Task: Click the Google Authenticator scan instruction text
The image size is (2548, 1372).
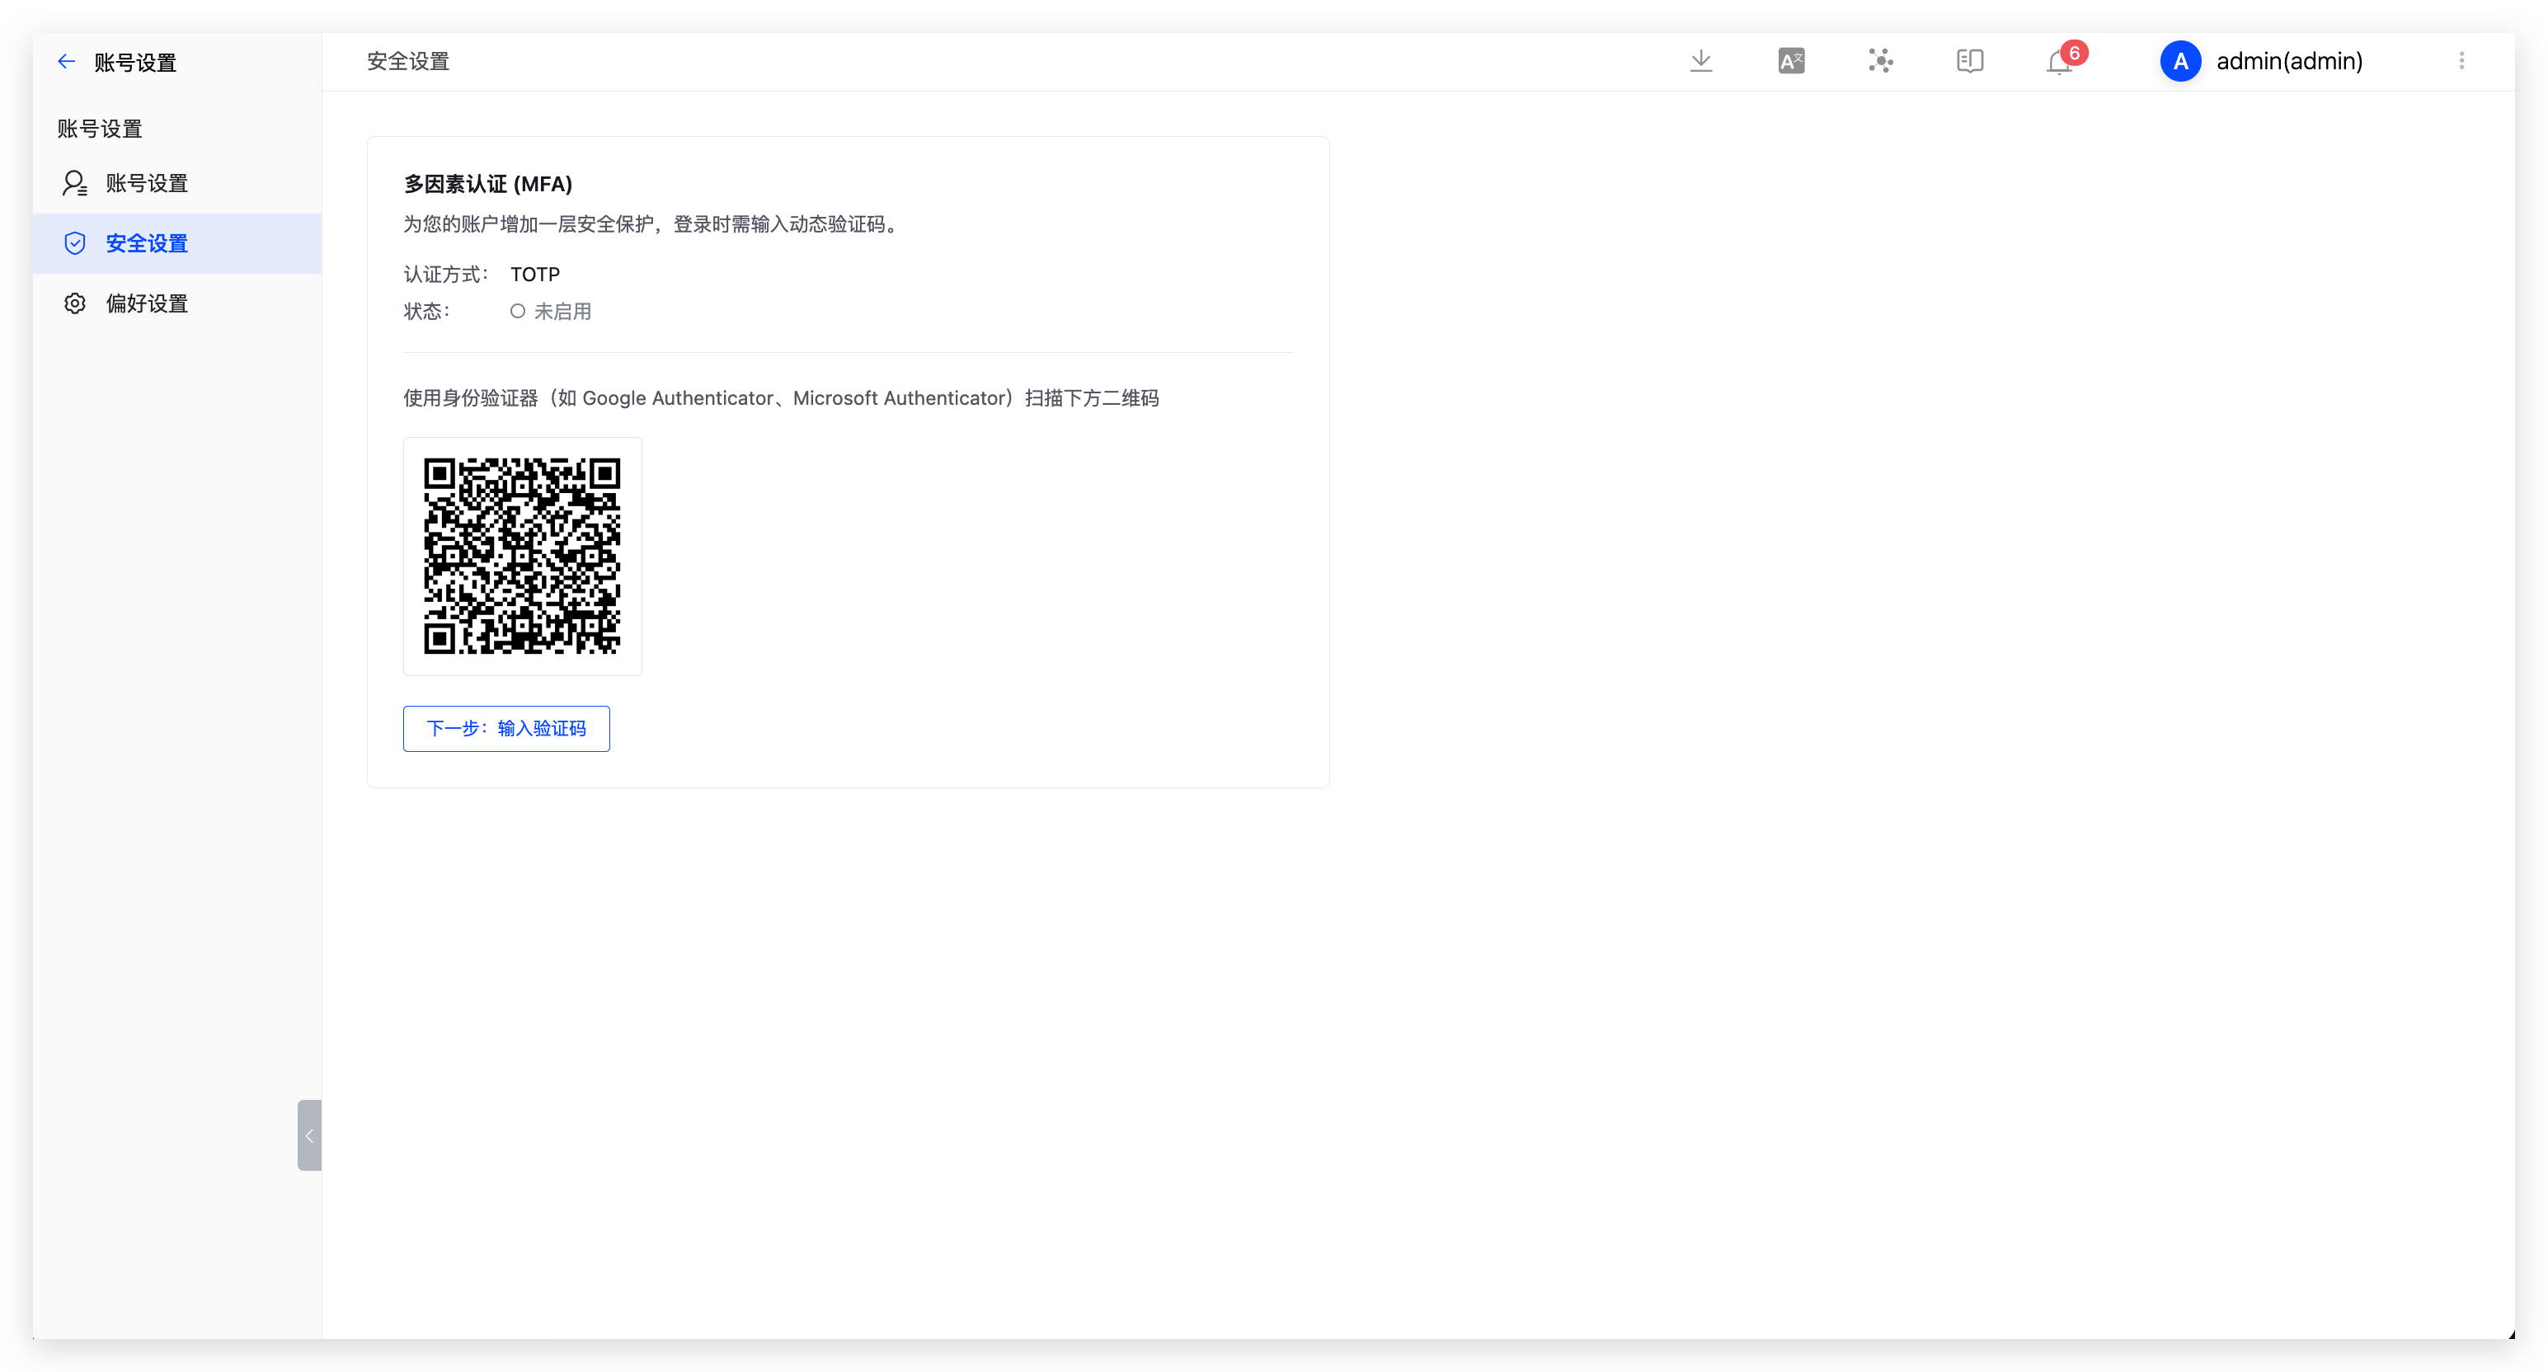Action: click(x=780, y=397)
